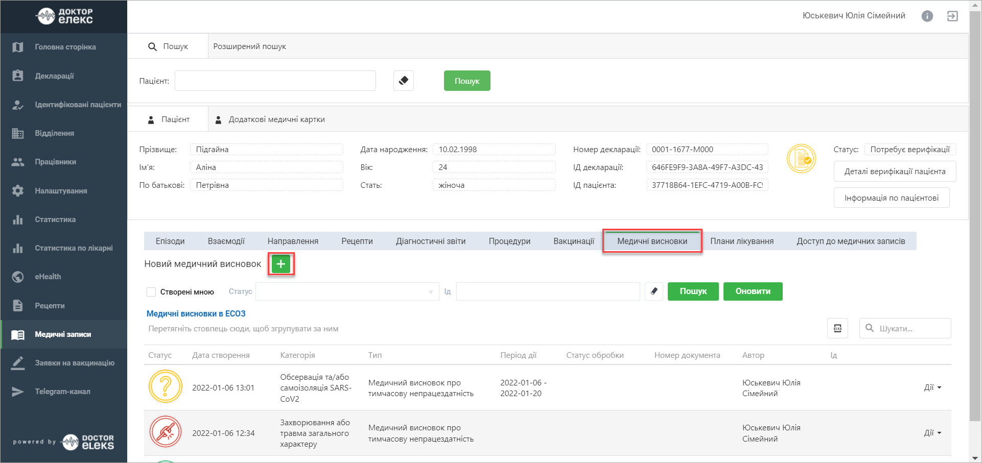Open Статистика chart icon
The width and height of the screenshot is (982, 463).
pos(18,220)
